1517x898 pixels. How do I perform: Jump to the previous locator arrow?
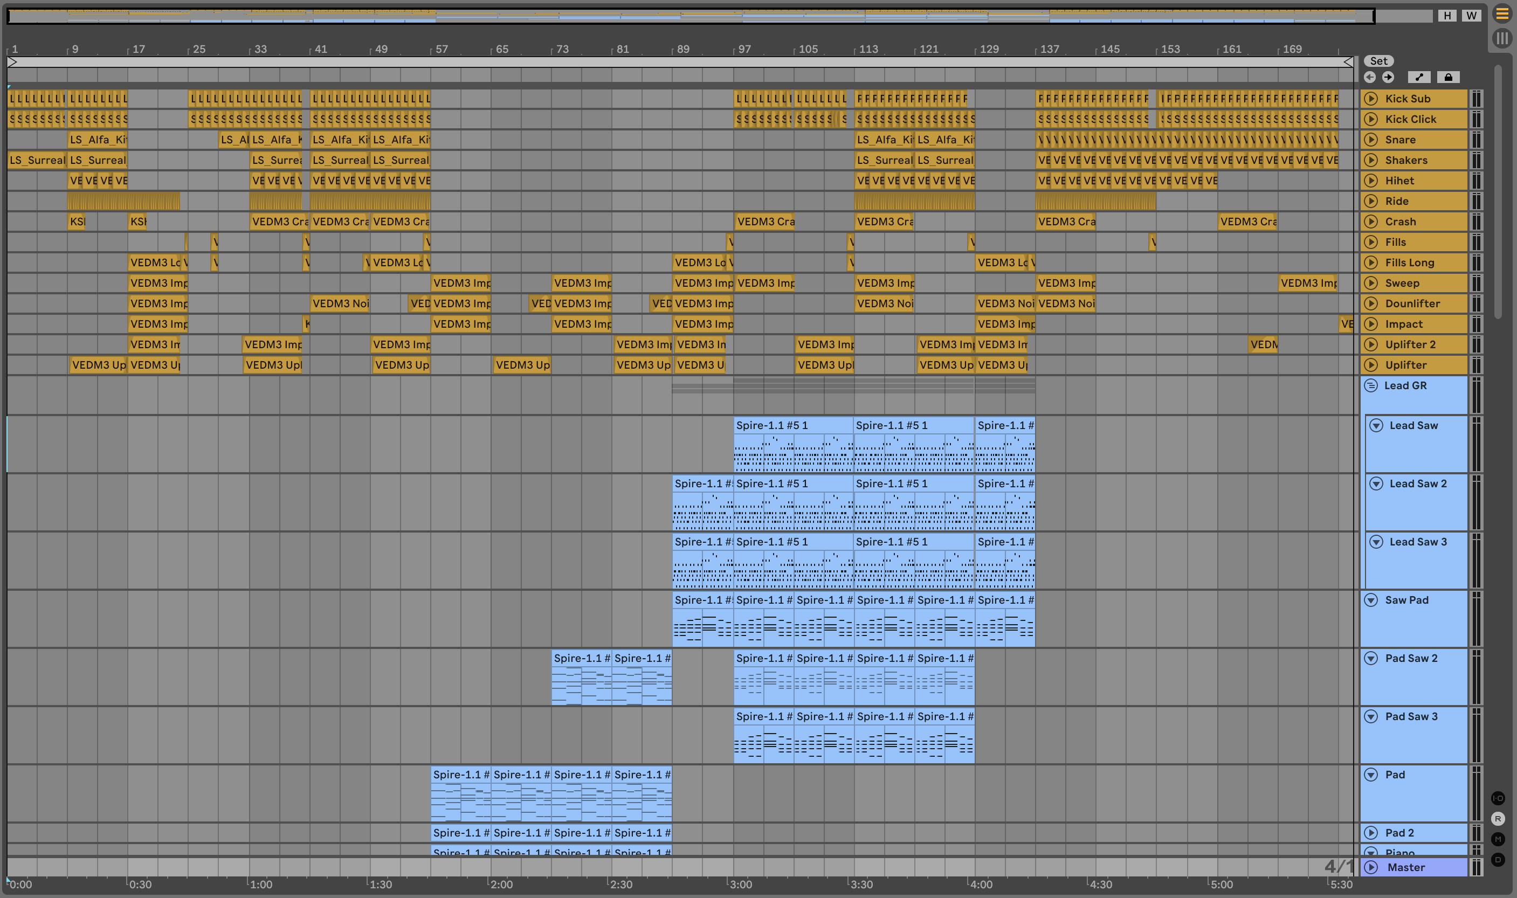(x=1370, y=78)
